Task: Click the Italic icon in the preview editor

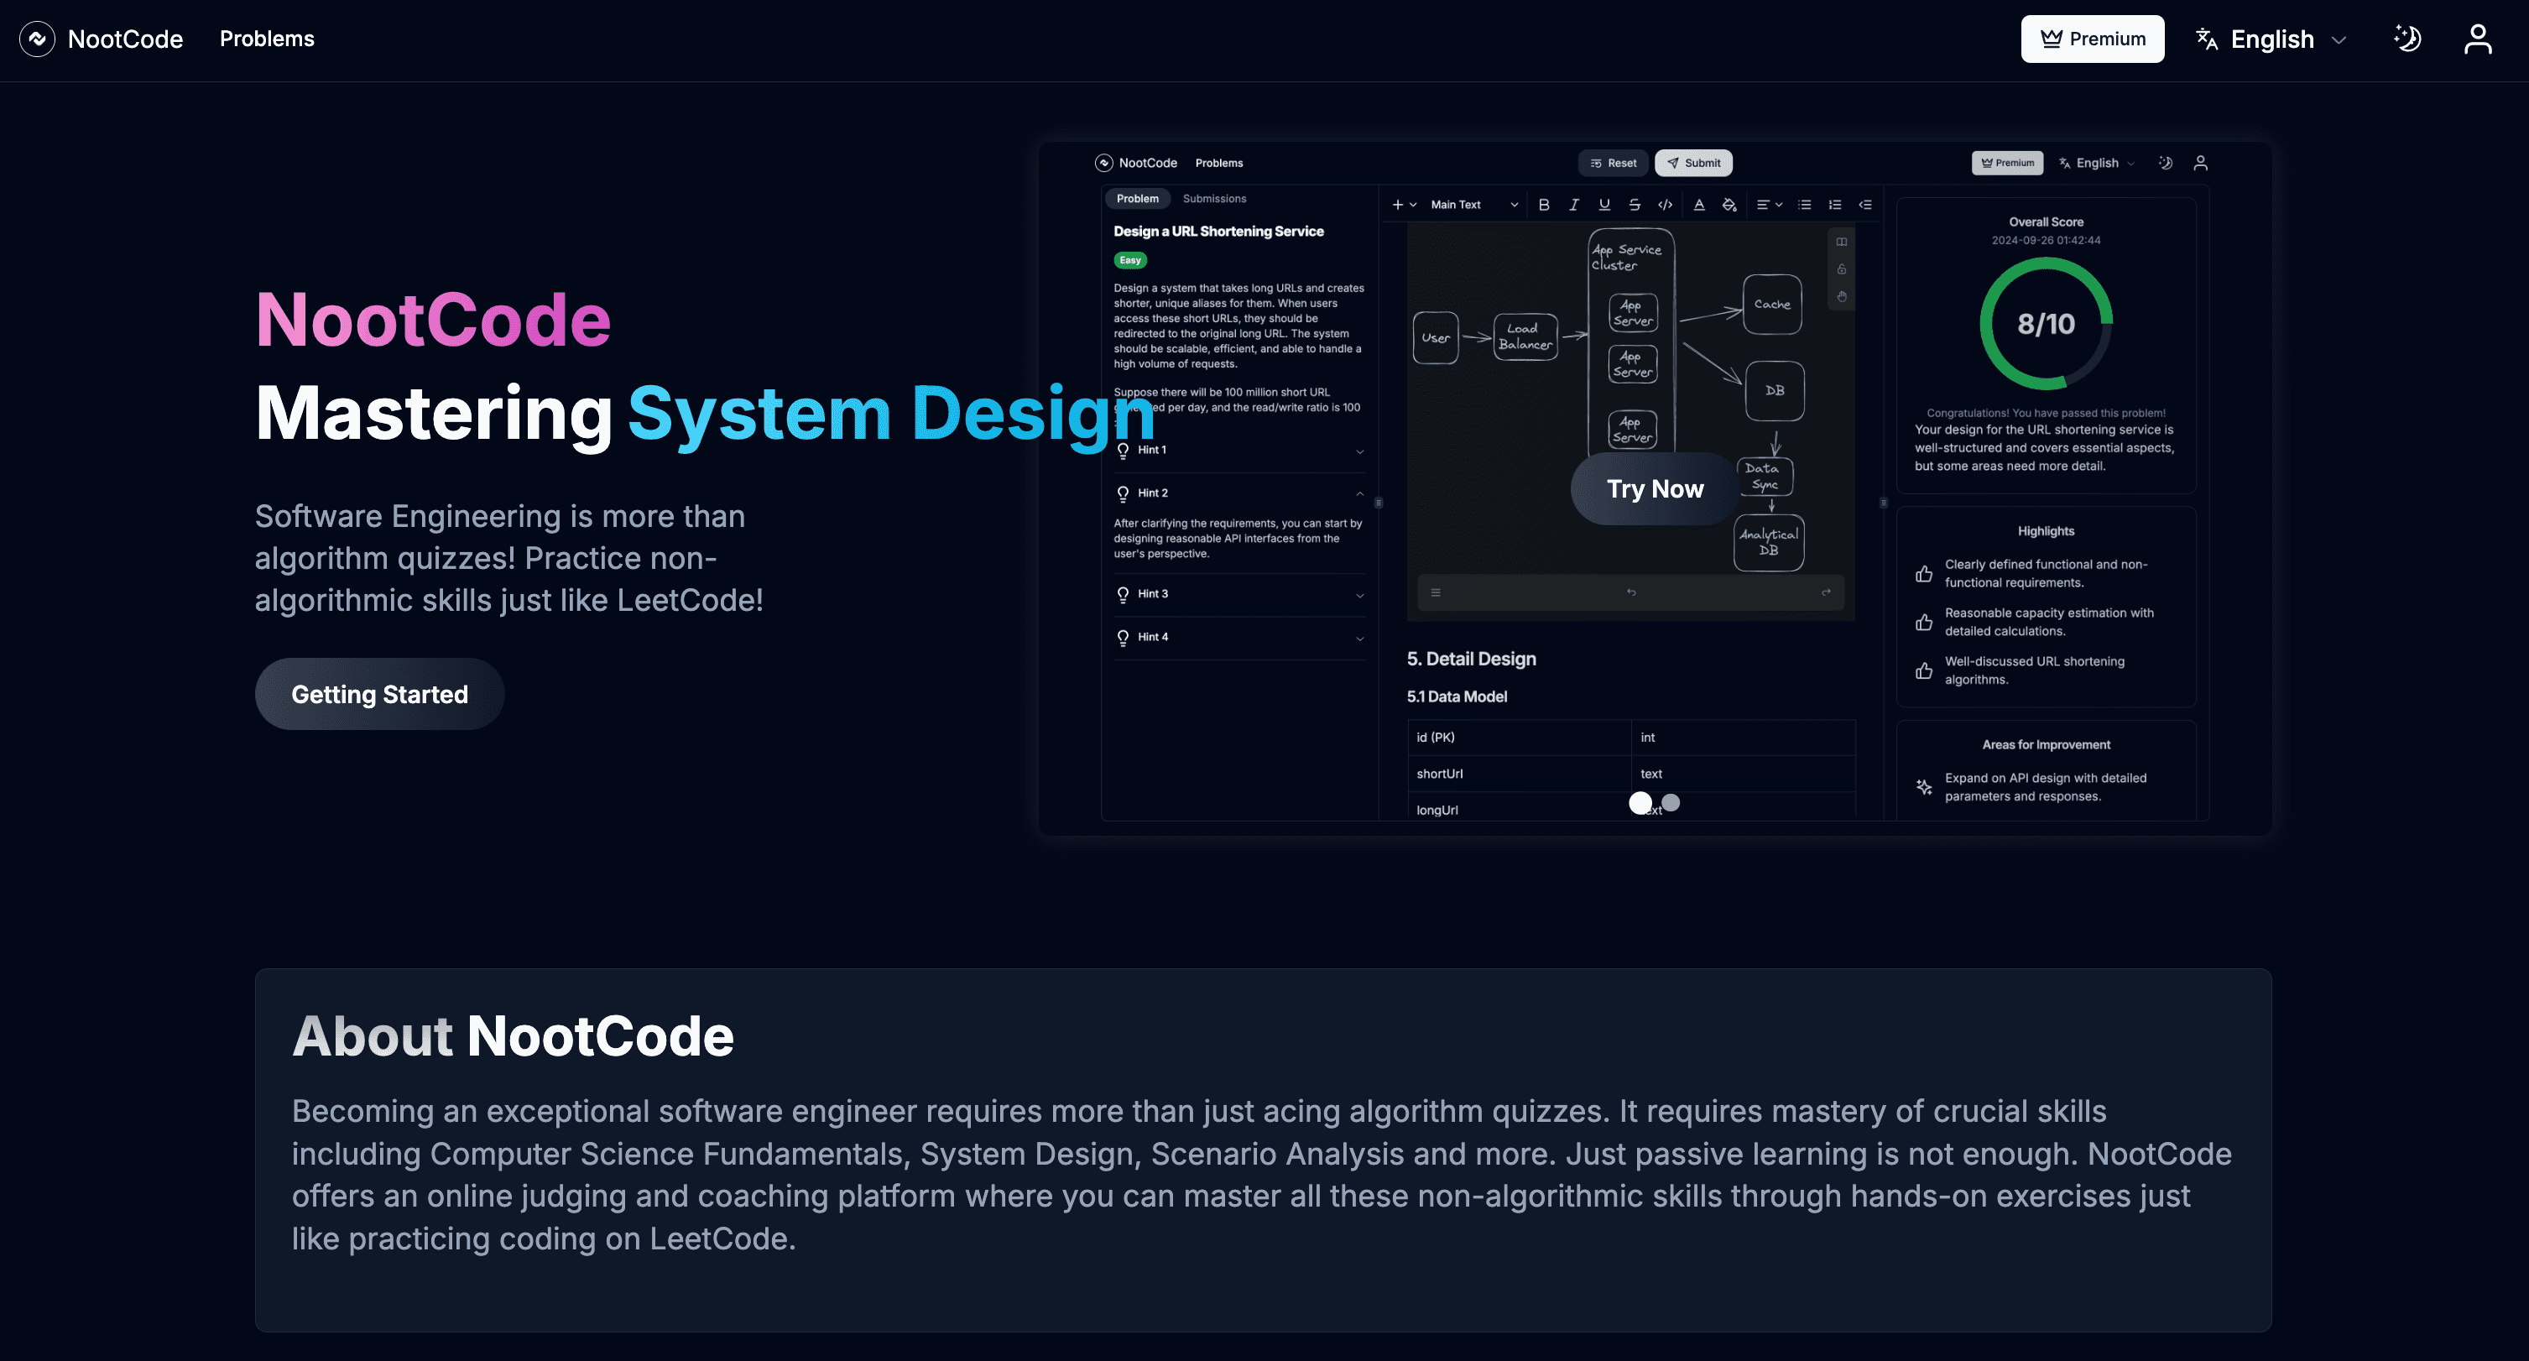Action: 1574,204
